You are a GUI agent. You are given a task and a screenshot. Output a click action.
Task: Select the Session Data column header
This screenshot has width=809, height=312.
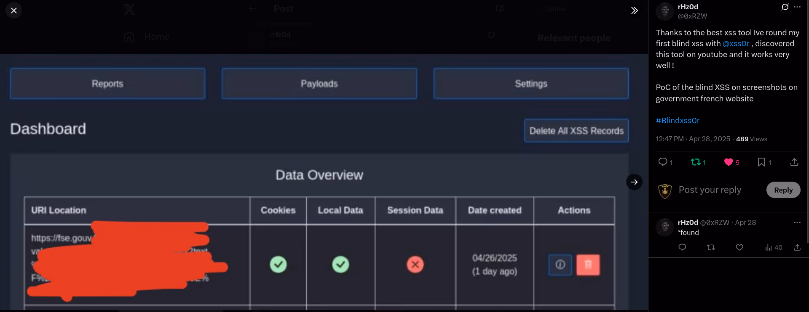(x=415, y=210)
